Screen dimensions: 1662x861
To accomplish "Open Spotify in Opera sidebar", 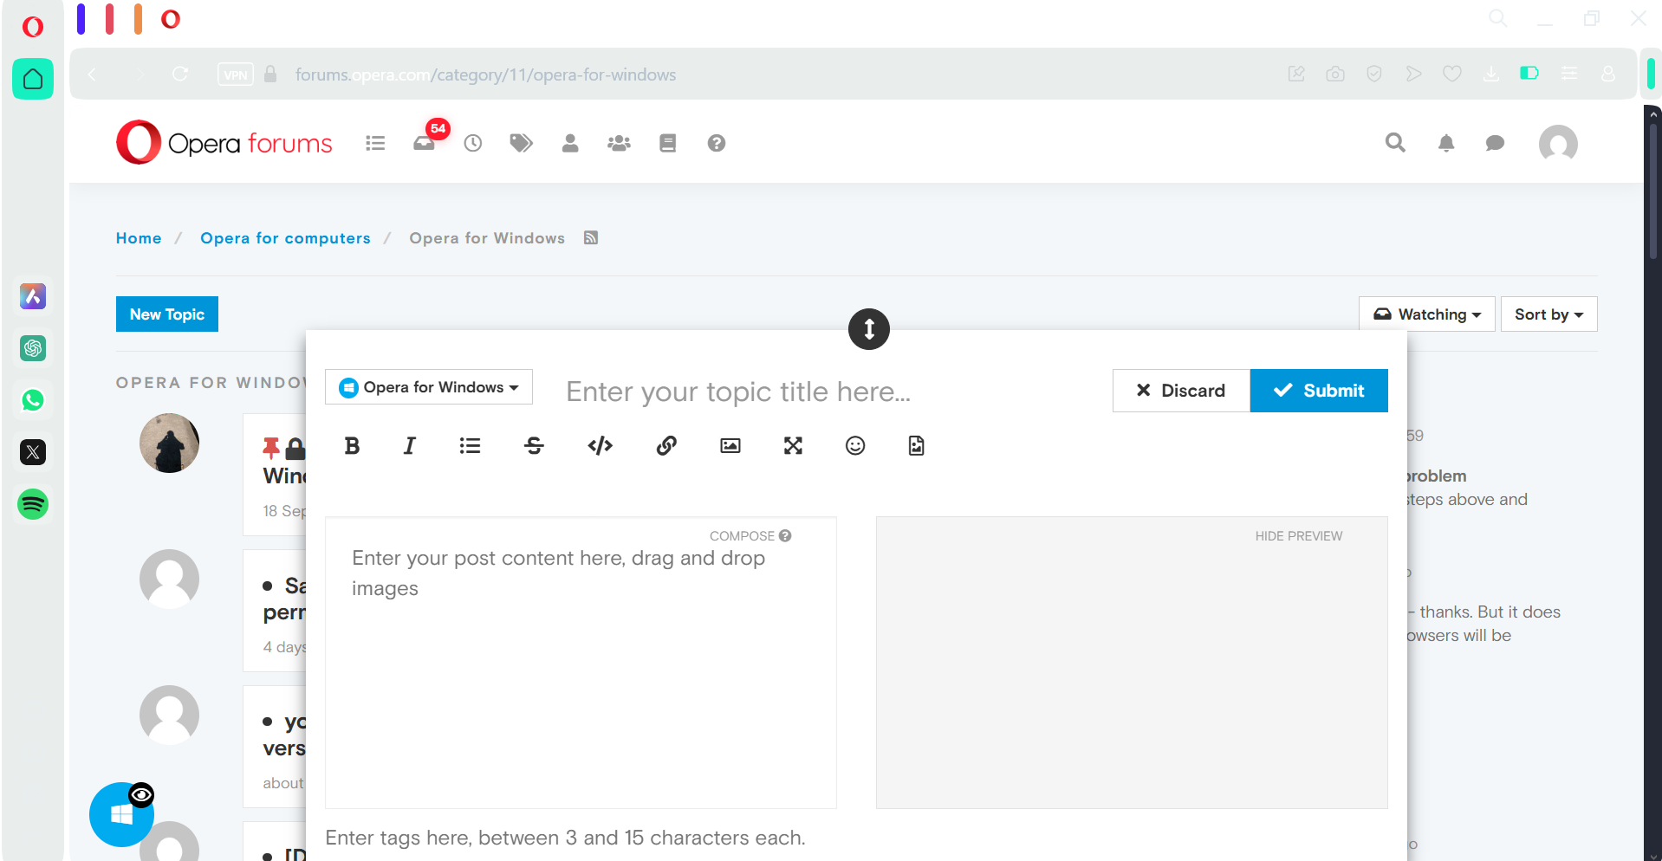I will 33,504.
